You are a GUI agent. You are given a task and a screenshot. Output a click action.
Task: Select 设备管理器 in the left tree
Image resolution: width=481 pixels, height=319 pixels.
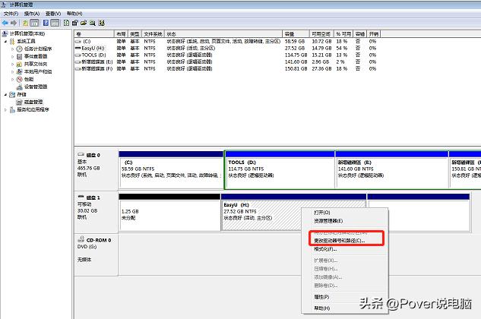pos(34,87)
